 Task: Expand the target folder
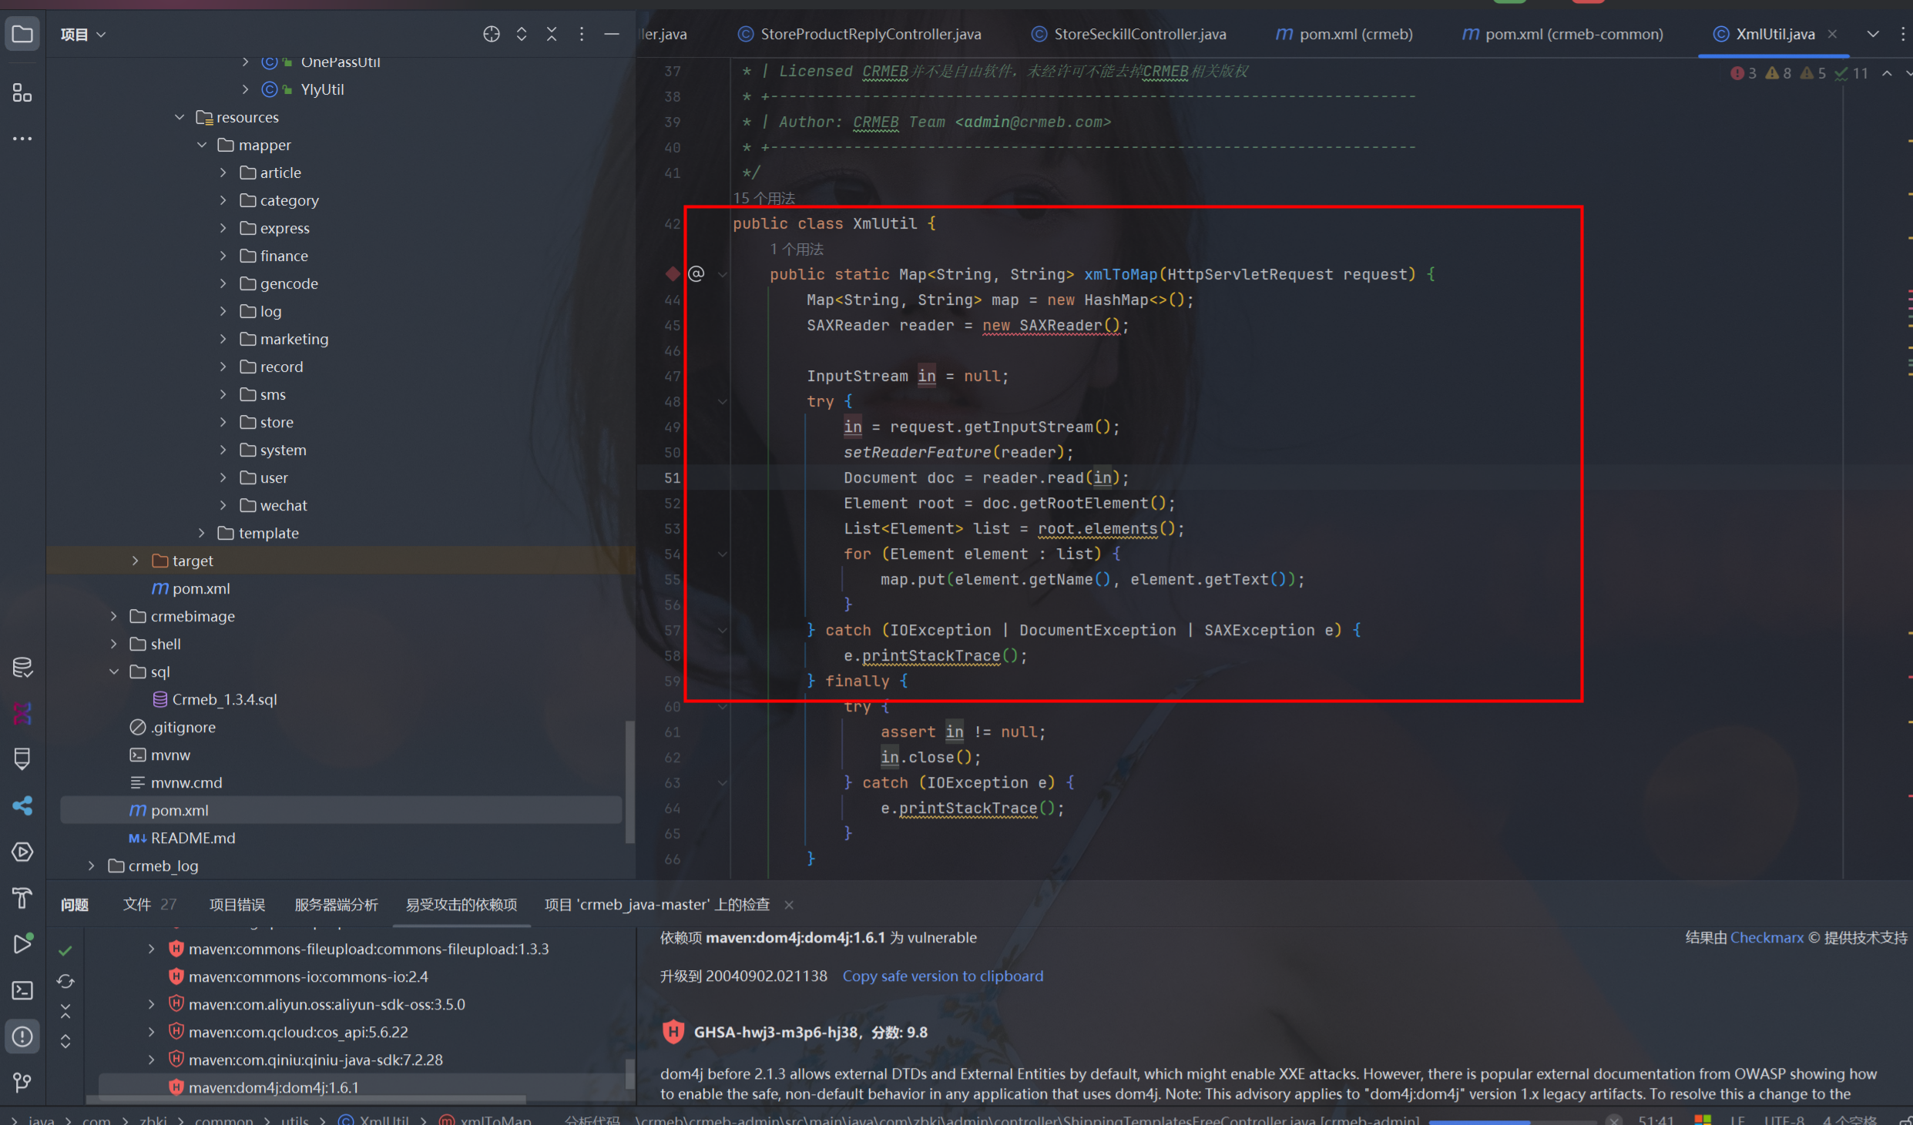[136, 561]
